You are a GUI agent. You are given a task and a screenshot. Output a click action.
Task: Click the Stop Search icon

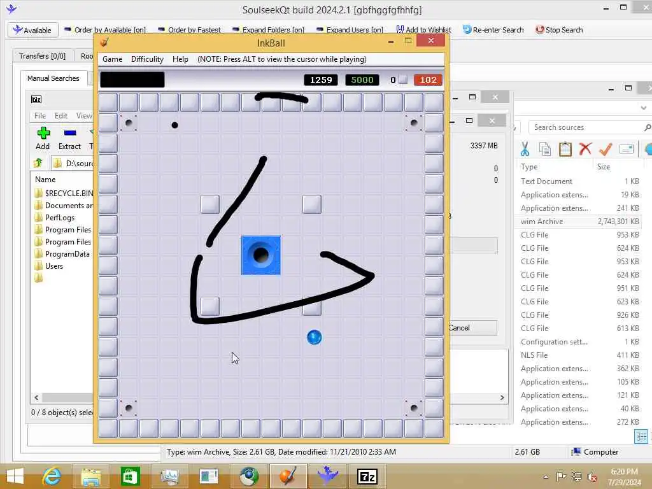[539, 29]
